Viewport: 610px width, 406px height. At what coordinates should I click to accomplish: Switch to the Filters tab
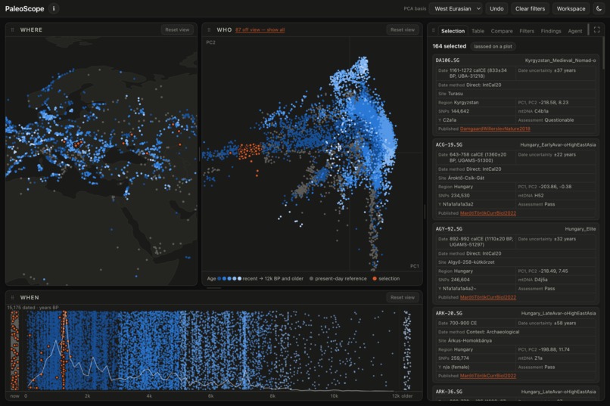[527, 31]
